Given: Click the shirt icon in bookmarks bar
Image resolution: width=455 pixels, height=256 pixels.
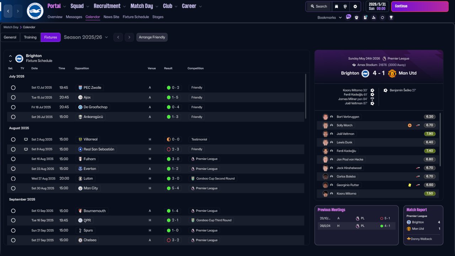Looking at the screenshot, I should click(357, 17).
